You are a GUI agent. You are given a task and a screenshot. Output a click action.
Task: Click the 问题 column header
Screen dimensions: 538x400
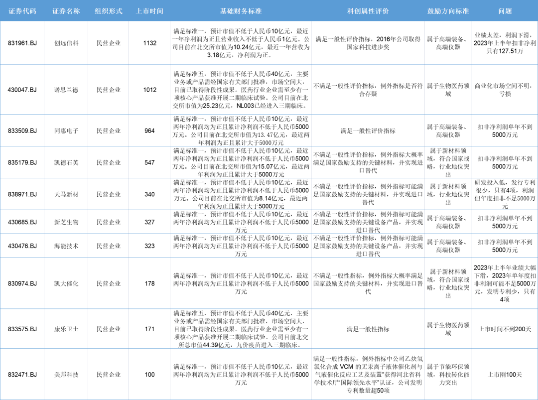click(505, 11)
